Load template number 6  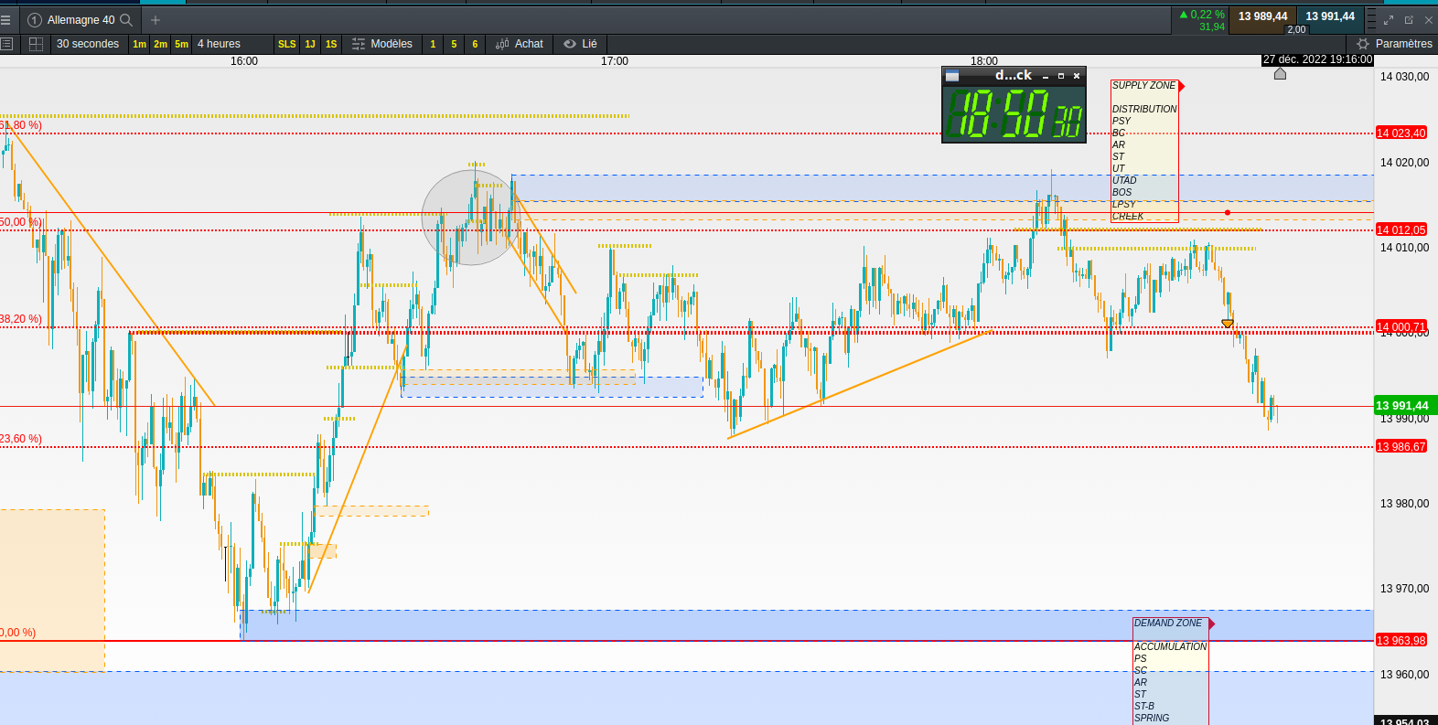[476, 44]
